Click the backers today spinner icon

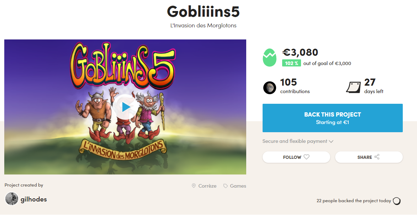pos(396,201)
